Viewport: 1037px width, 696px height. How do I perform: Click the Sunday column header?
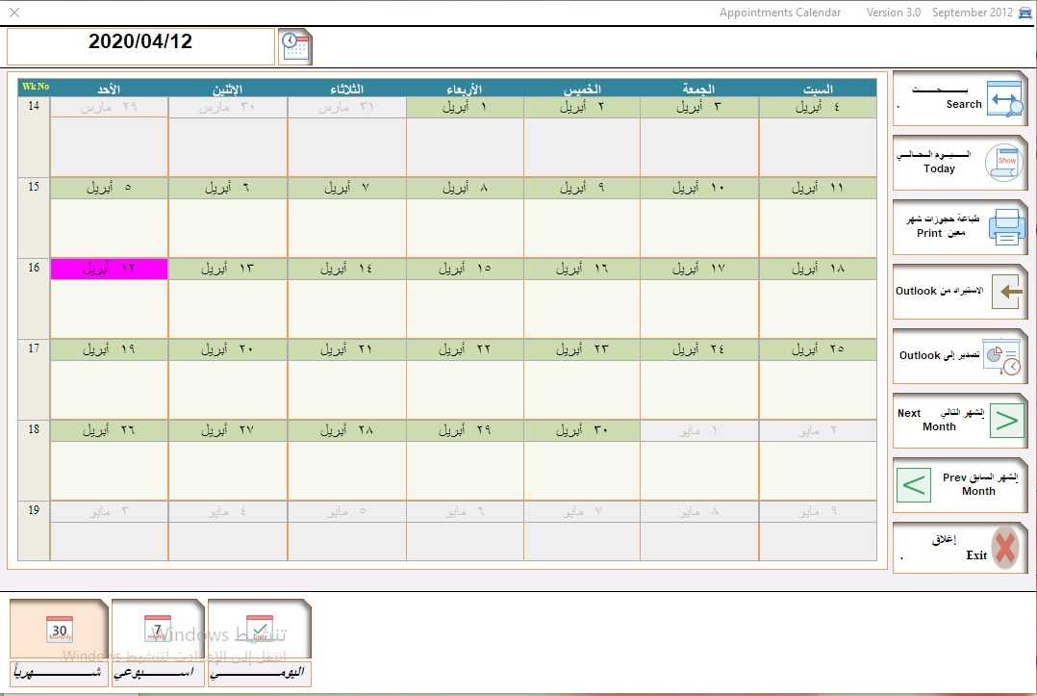[109, 88]
